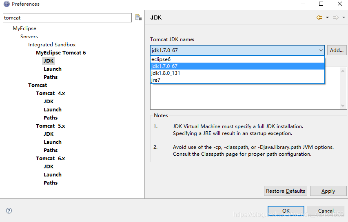Choose eclipse6 from the JDK list
This screenshot has width=348, height=222.
pos(237,59)
